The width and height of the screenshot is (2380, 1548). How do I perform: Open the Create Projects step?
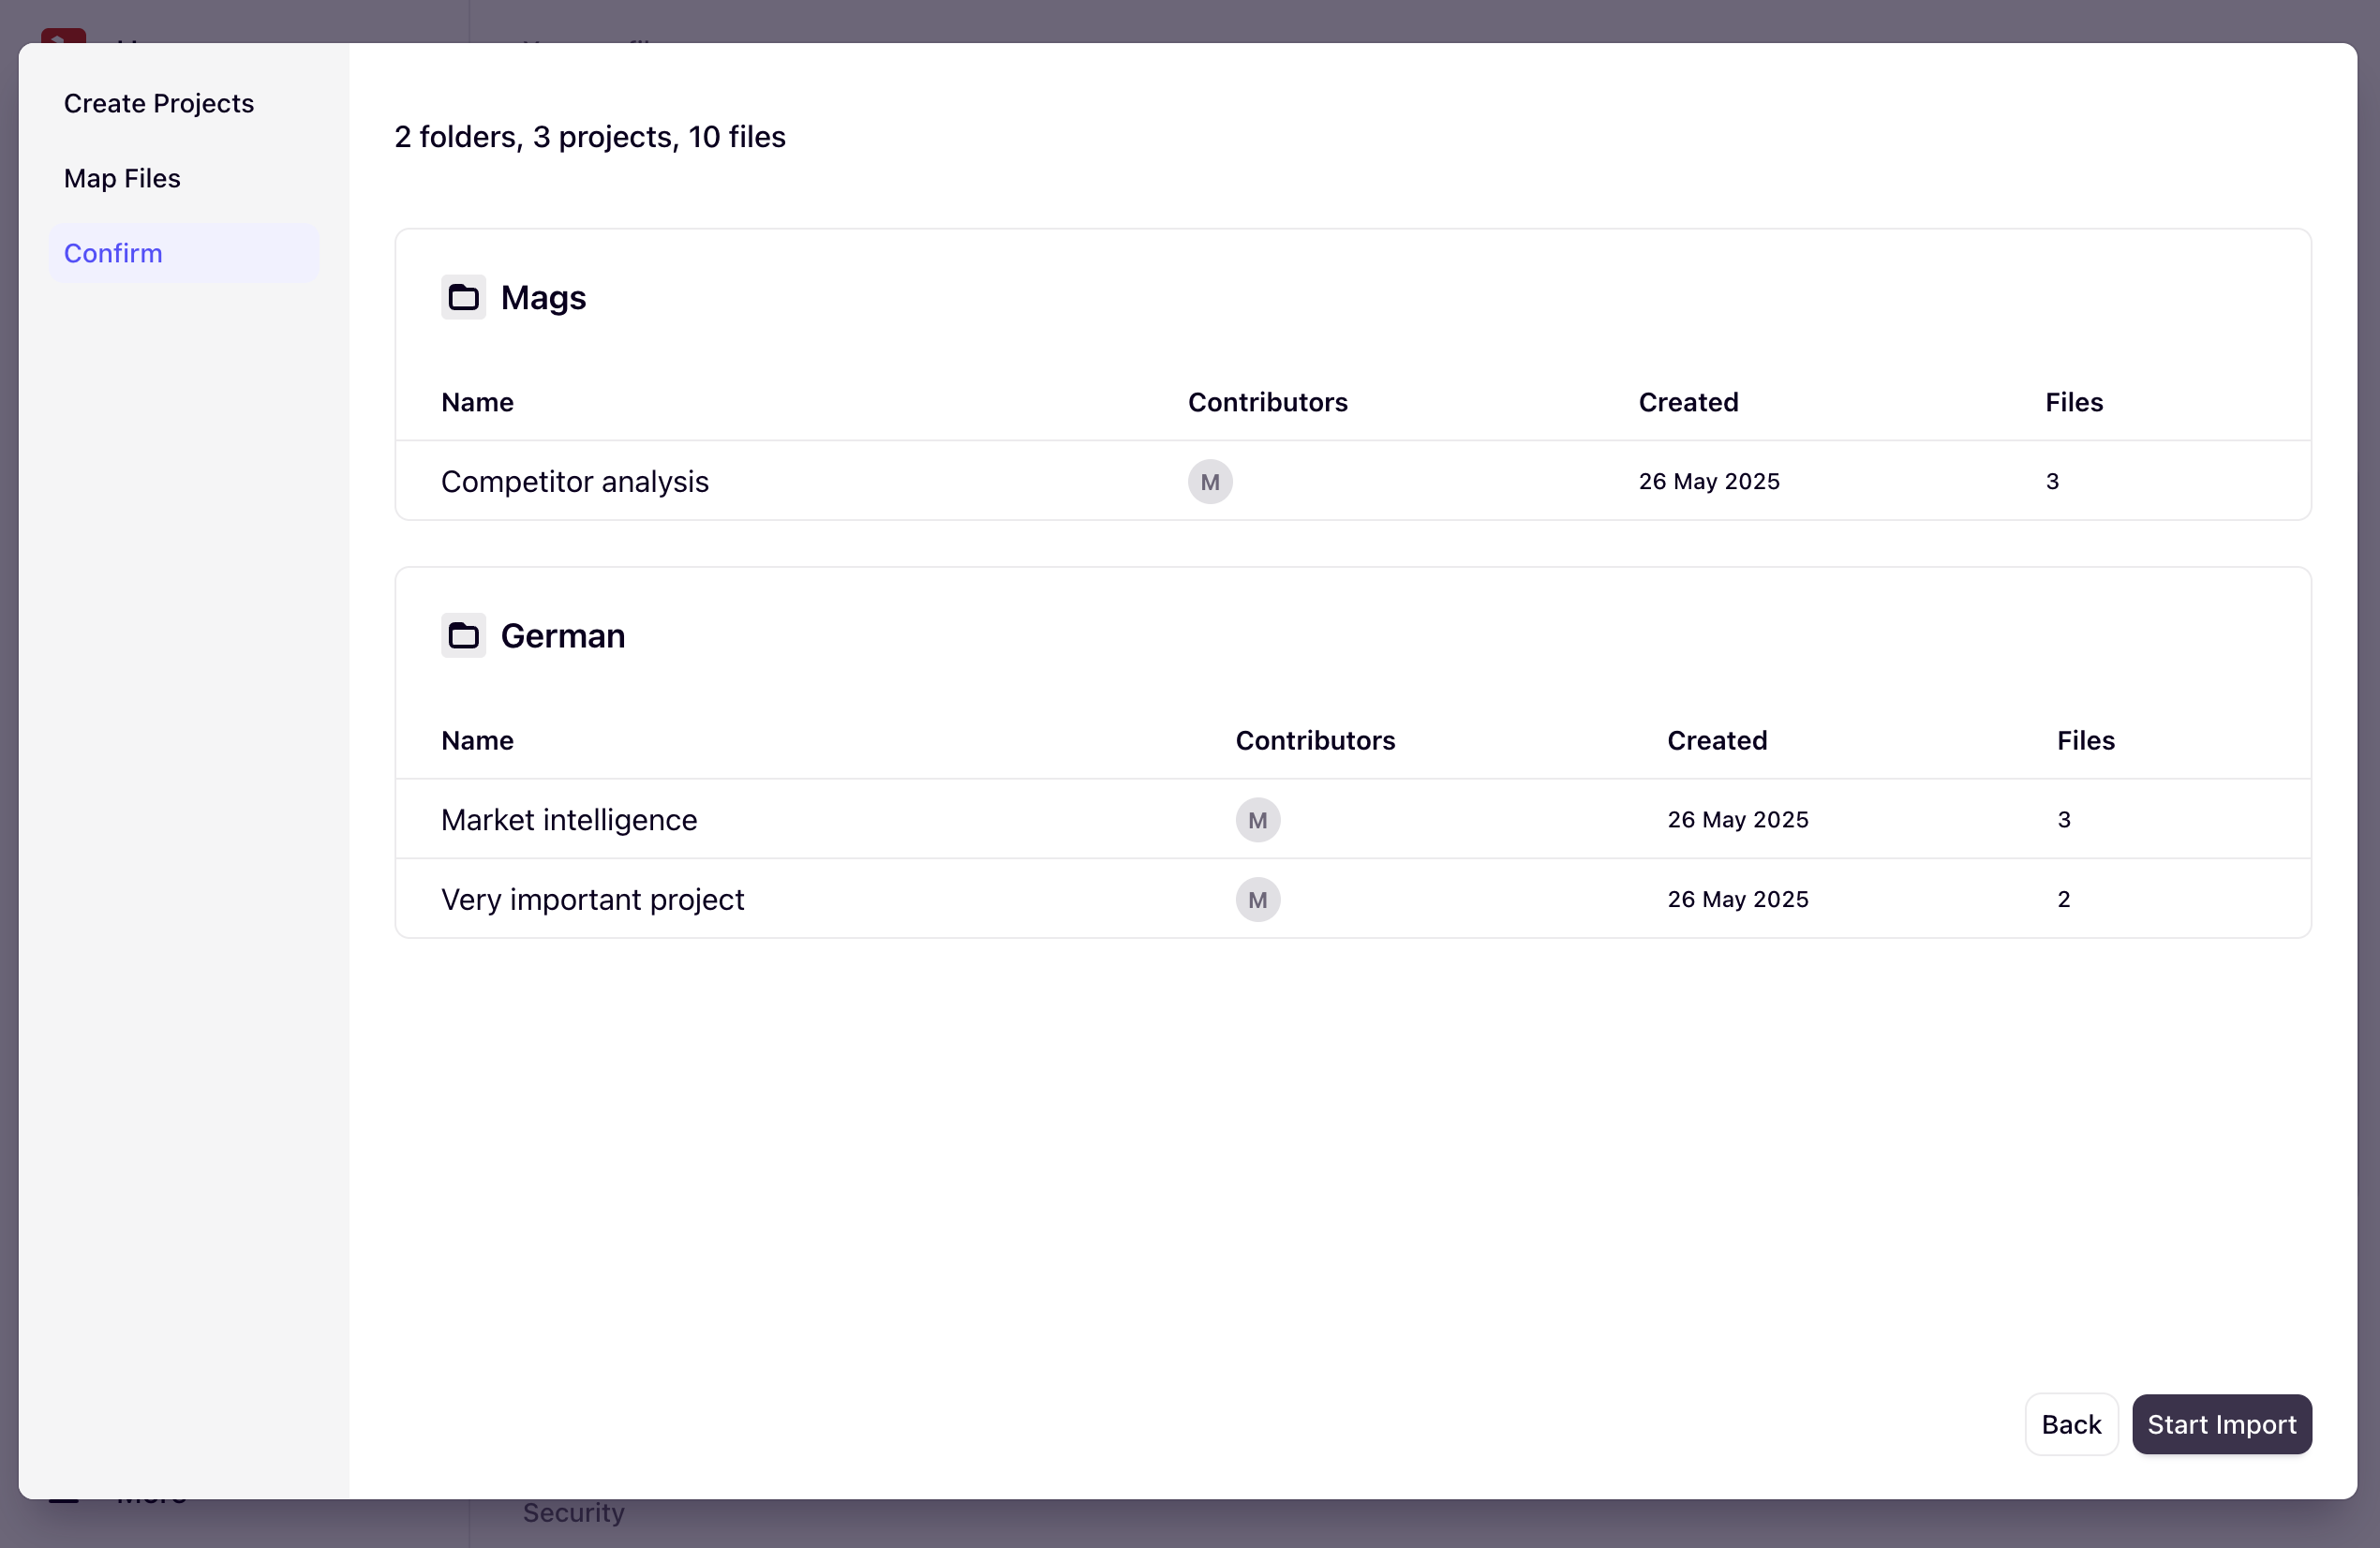click(159, 103)
